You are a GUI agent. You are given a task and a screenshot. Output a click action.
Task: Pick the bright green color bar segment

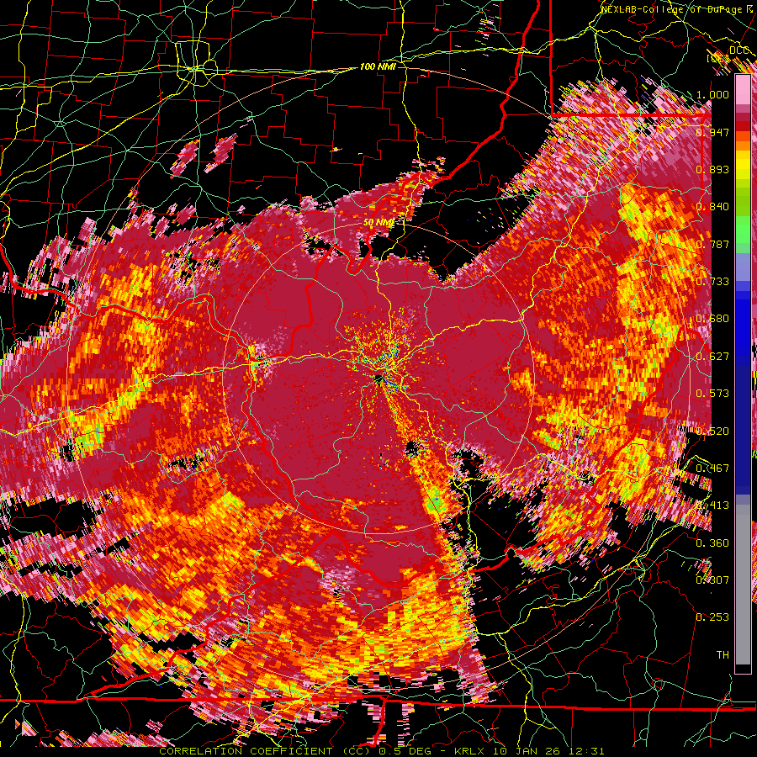tap(743, 230)
